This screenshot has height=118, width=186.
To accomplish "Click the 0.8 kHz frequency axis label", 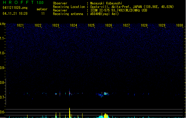I will point(2,83).
